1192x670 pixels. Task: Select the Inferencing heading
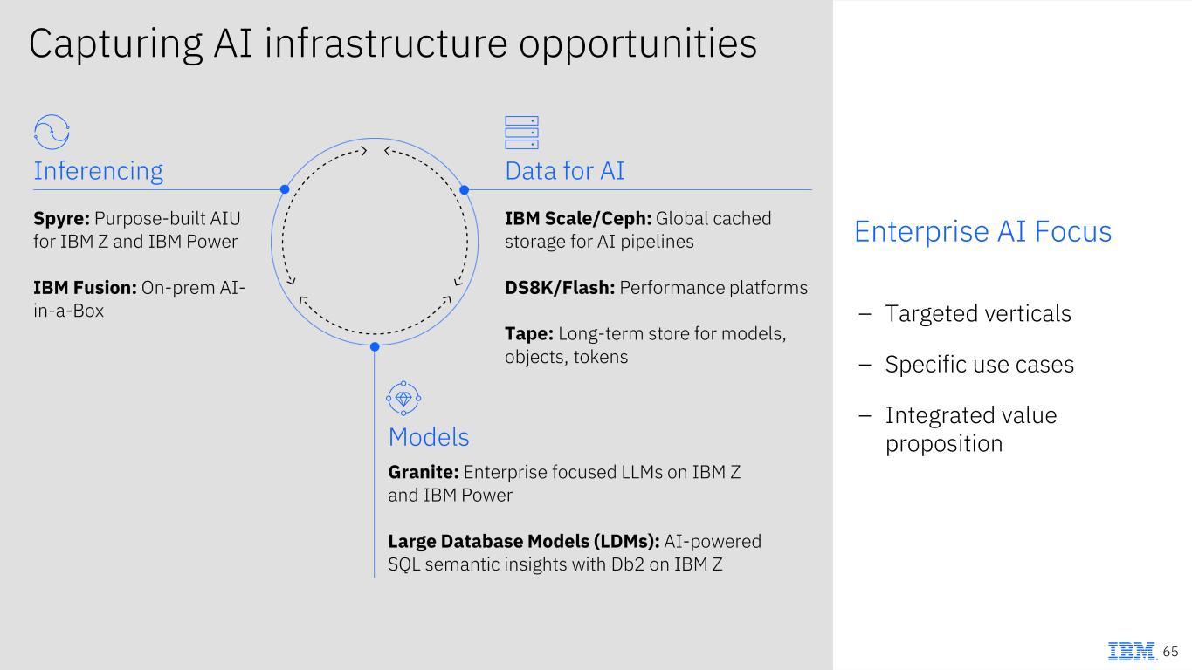(x=98, y=170)
